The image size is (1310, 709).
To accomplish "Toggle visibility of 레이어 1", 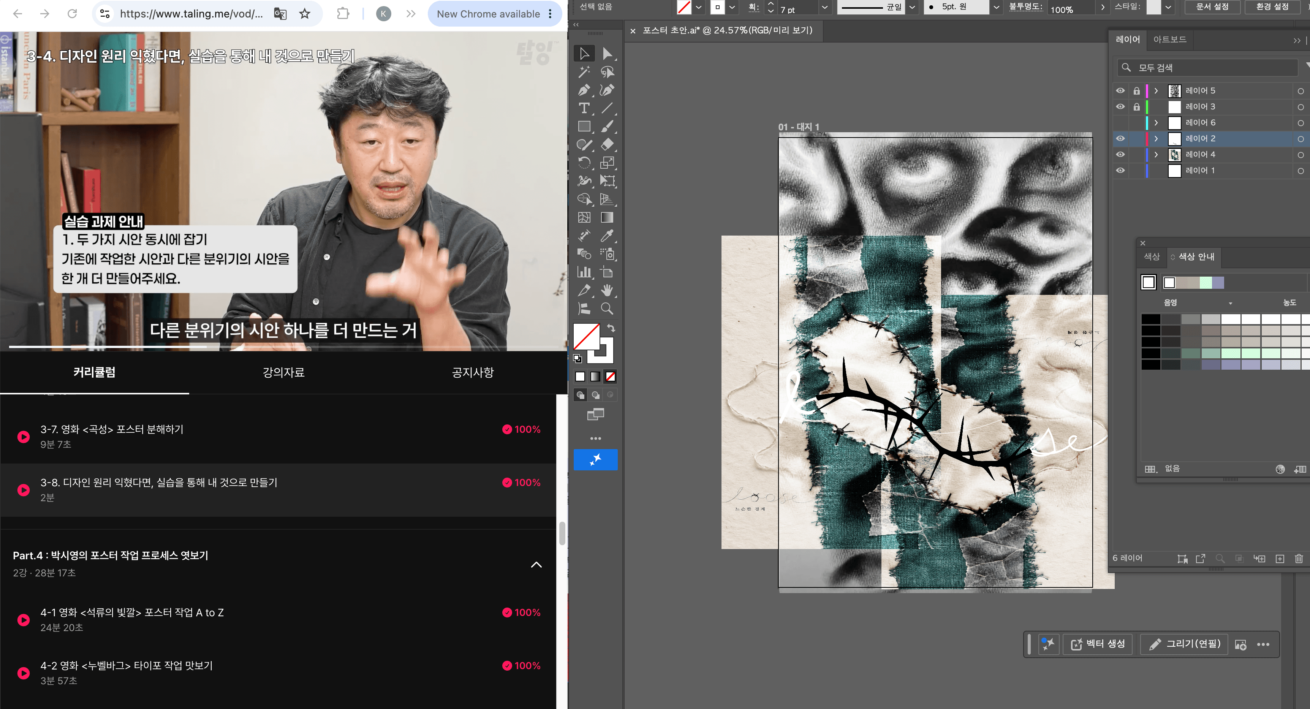I will click(1120, 170).
